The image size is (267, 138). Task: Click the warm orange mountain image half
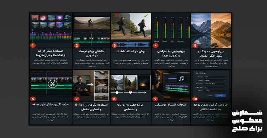click(x=221, y=31)
